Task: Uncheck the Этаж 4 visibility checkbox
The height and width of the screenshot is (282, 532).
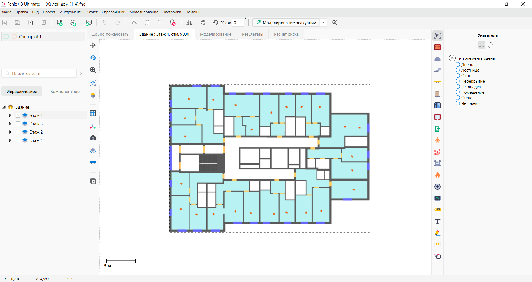Action: [x=18, y=115]
